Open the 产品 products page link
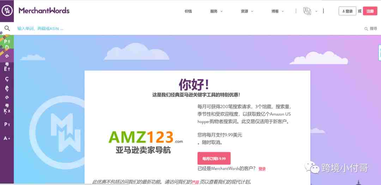The width and height of the screenshot is (381, 185). click(x=195, y=182)
